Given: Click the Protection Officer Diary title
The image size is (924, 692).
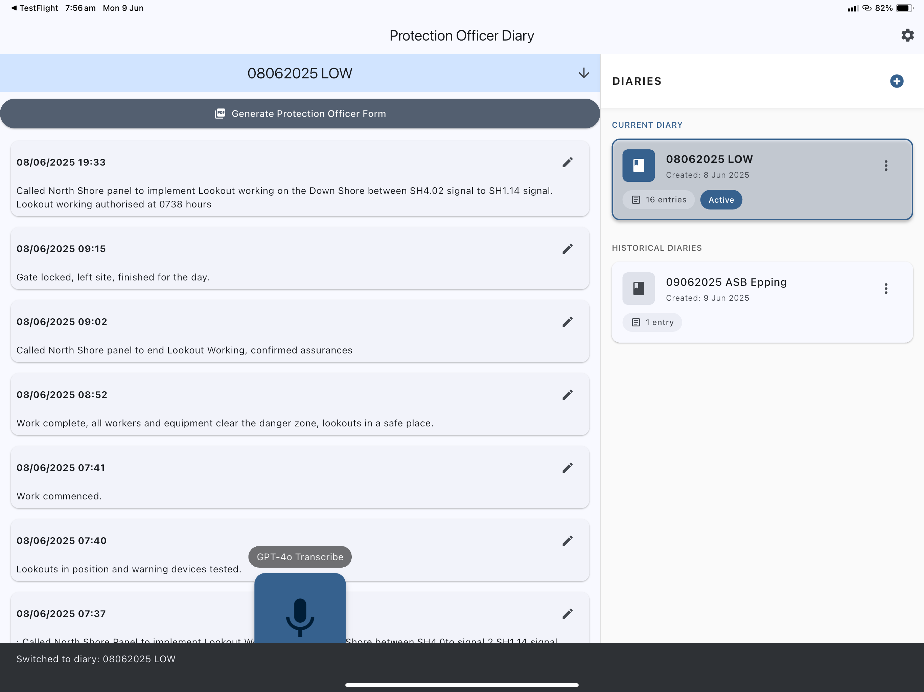Looking at the screenshot, I should pos(462,36).
